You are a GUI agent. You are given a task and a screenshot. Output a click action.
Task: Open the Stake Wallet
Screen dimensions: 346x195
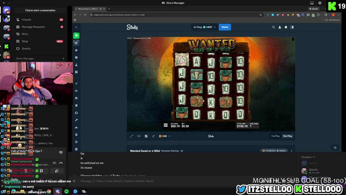coord(225,27)
